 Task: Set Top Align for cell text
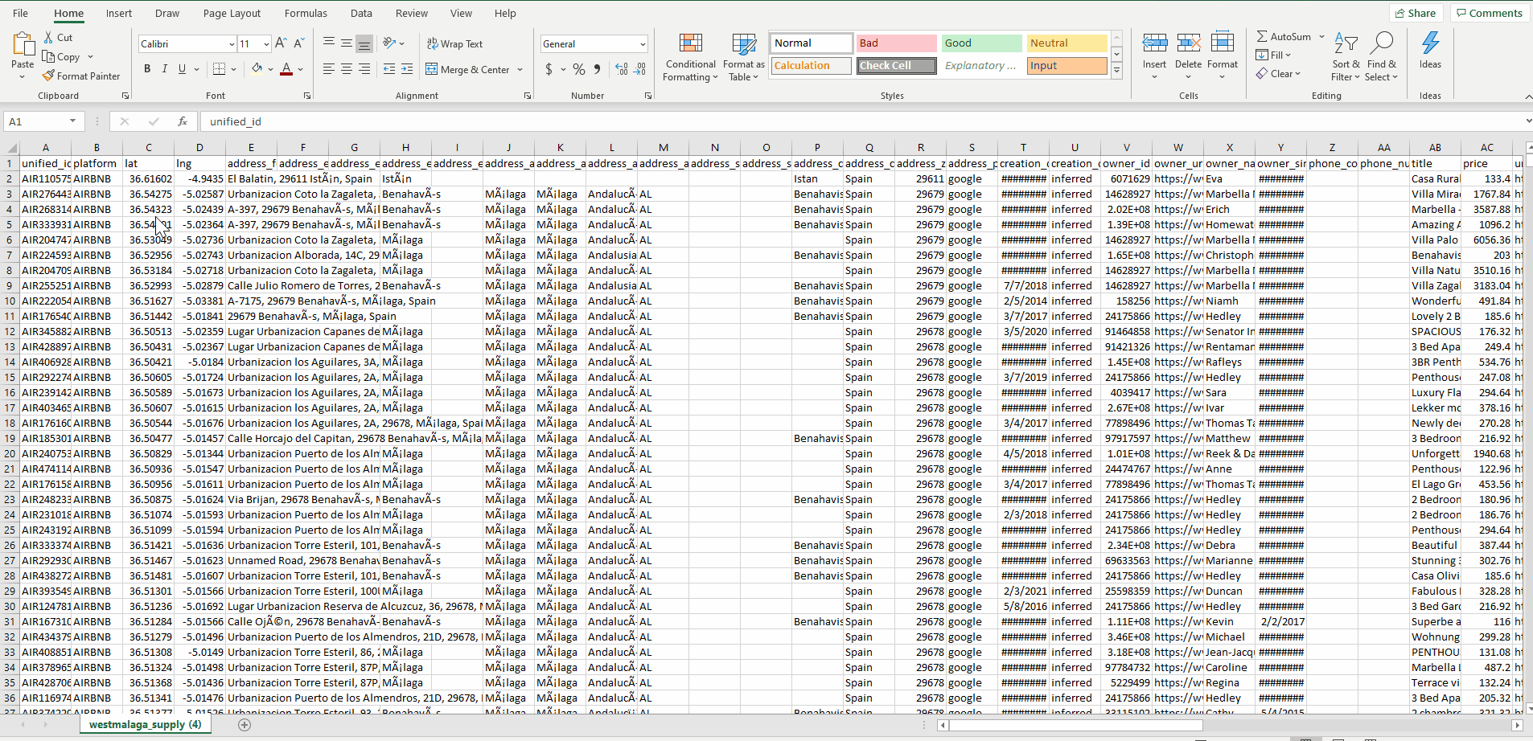coord(329,43)
